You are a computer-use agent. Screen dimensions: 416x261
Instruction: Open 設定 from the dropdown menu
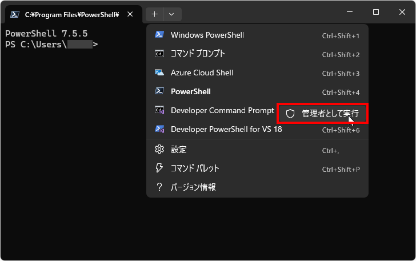coord(179,149)
